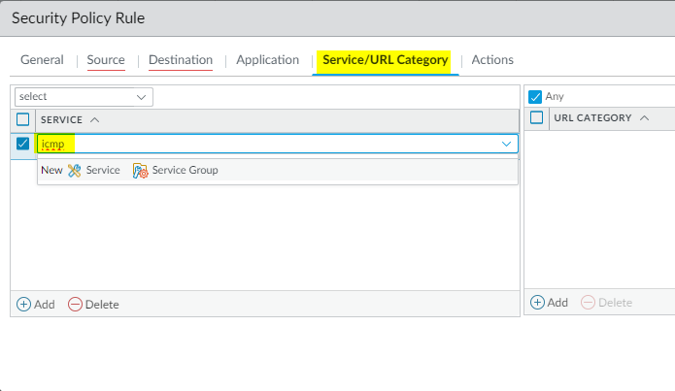The height and width of the screenshot is (391, 675).
Task: Toggle the Service header select-all checkbox
Action: [x=23, y=119]
